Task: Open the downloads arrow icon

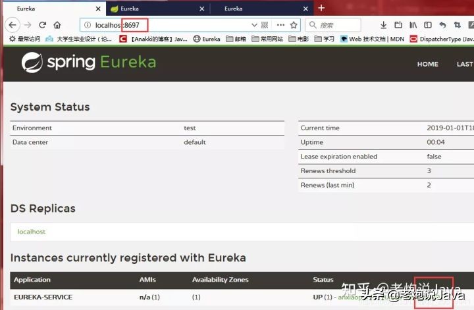Action: coord(383,25)
